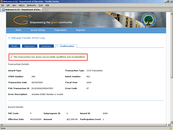
Task: Click the Firefox icon in title bar
Action: (x=2, y=1)
